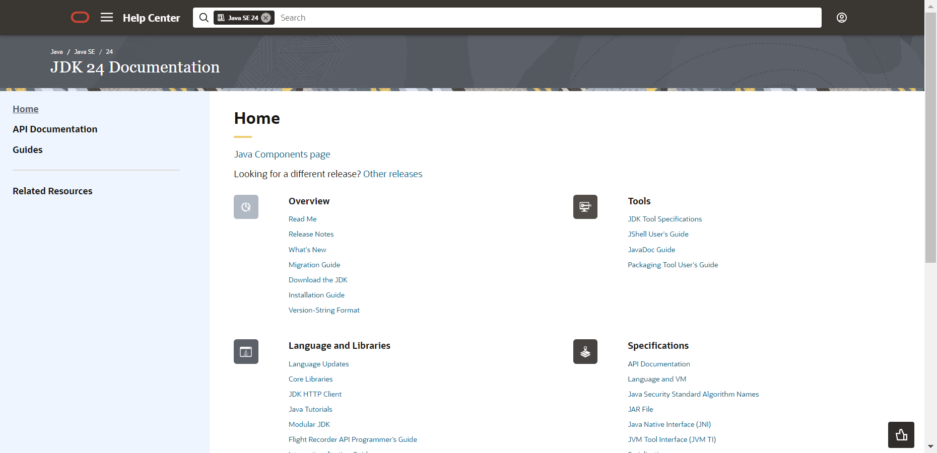The image size is (937, 453).
Task: Open JDK Tool Specifications link
Action: pyautogui.click(x=665, y=219)
